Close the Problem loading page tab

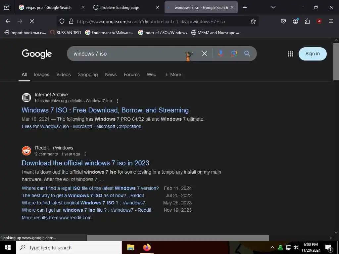click(x=157, y=7)
